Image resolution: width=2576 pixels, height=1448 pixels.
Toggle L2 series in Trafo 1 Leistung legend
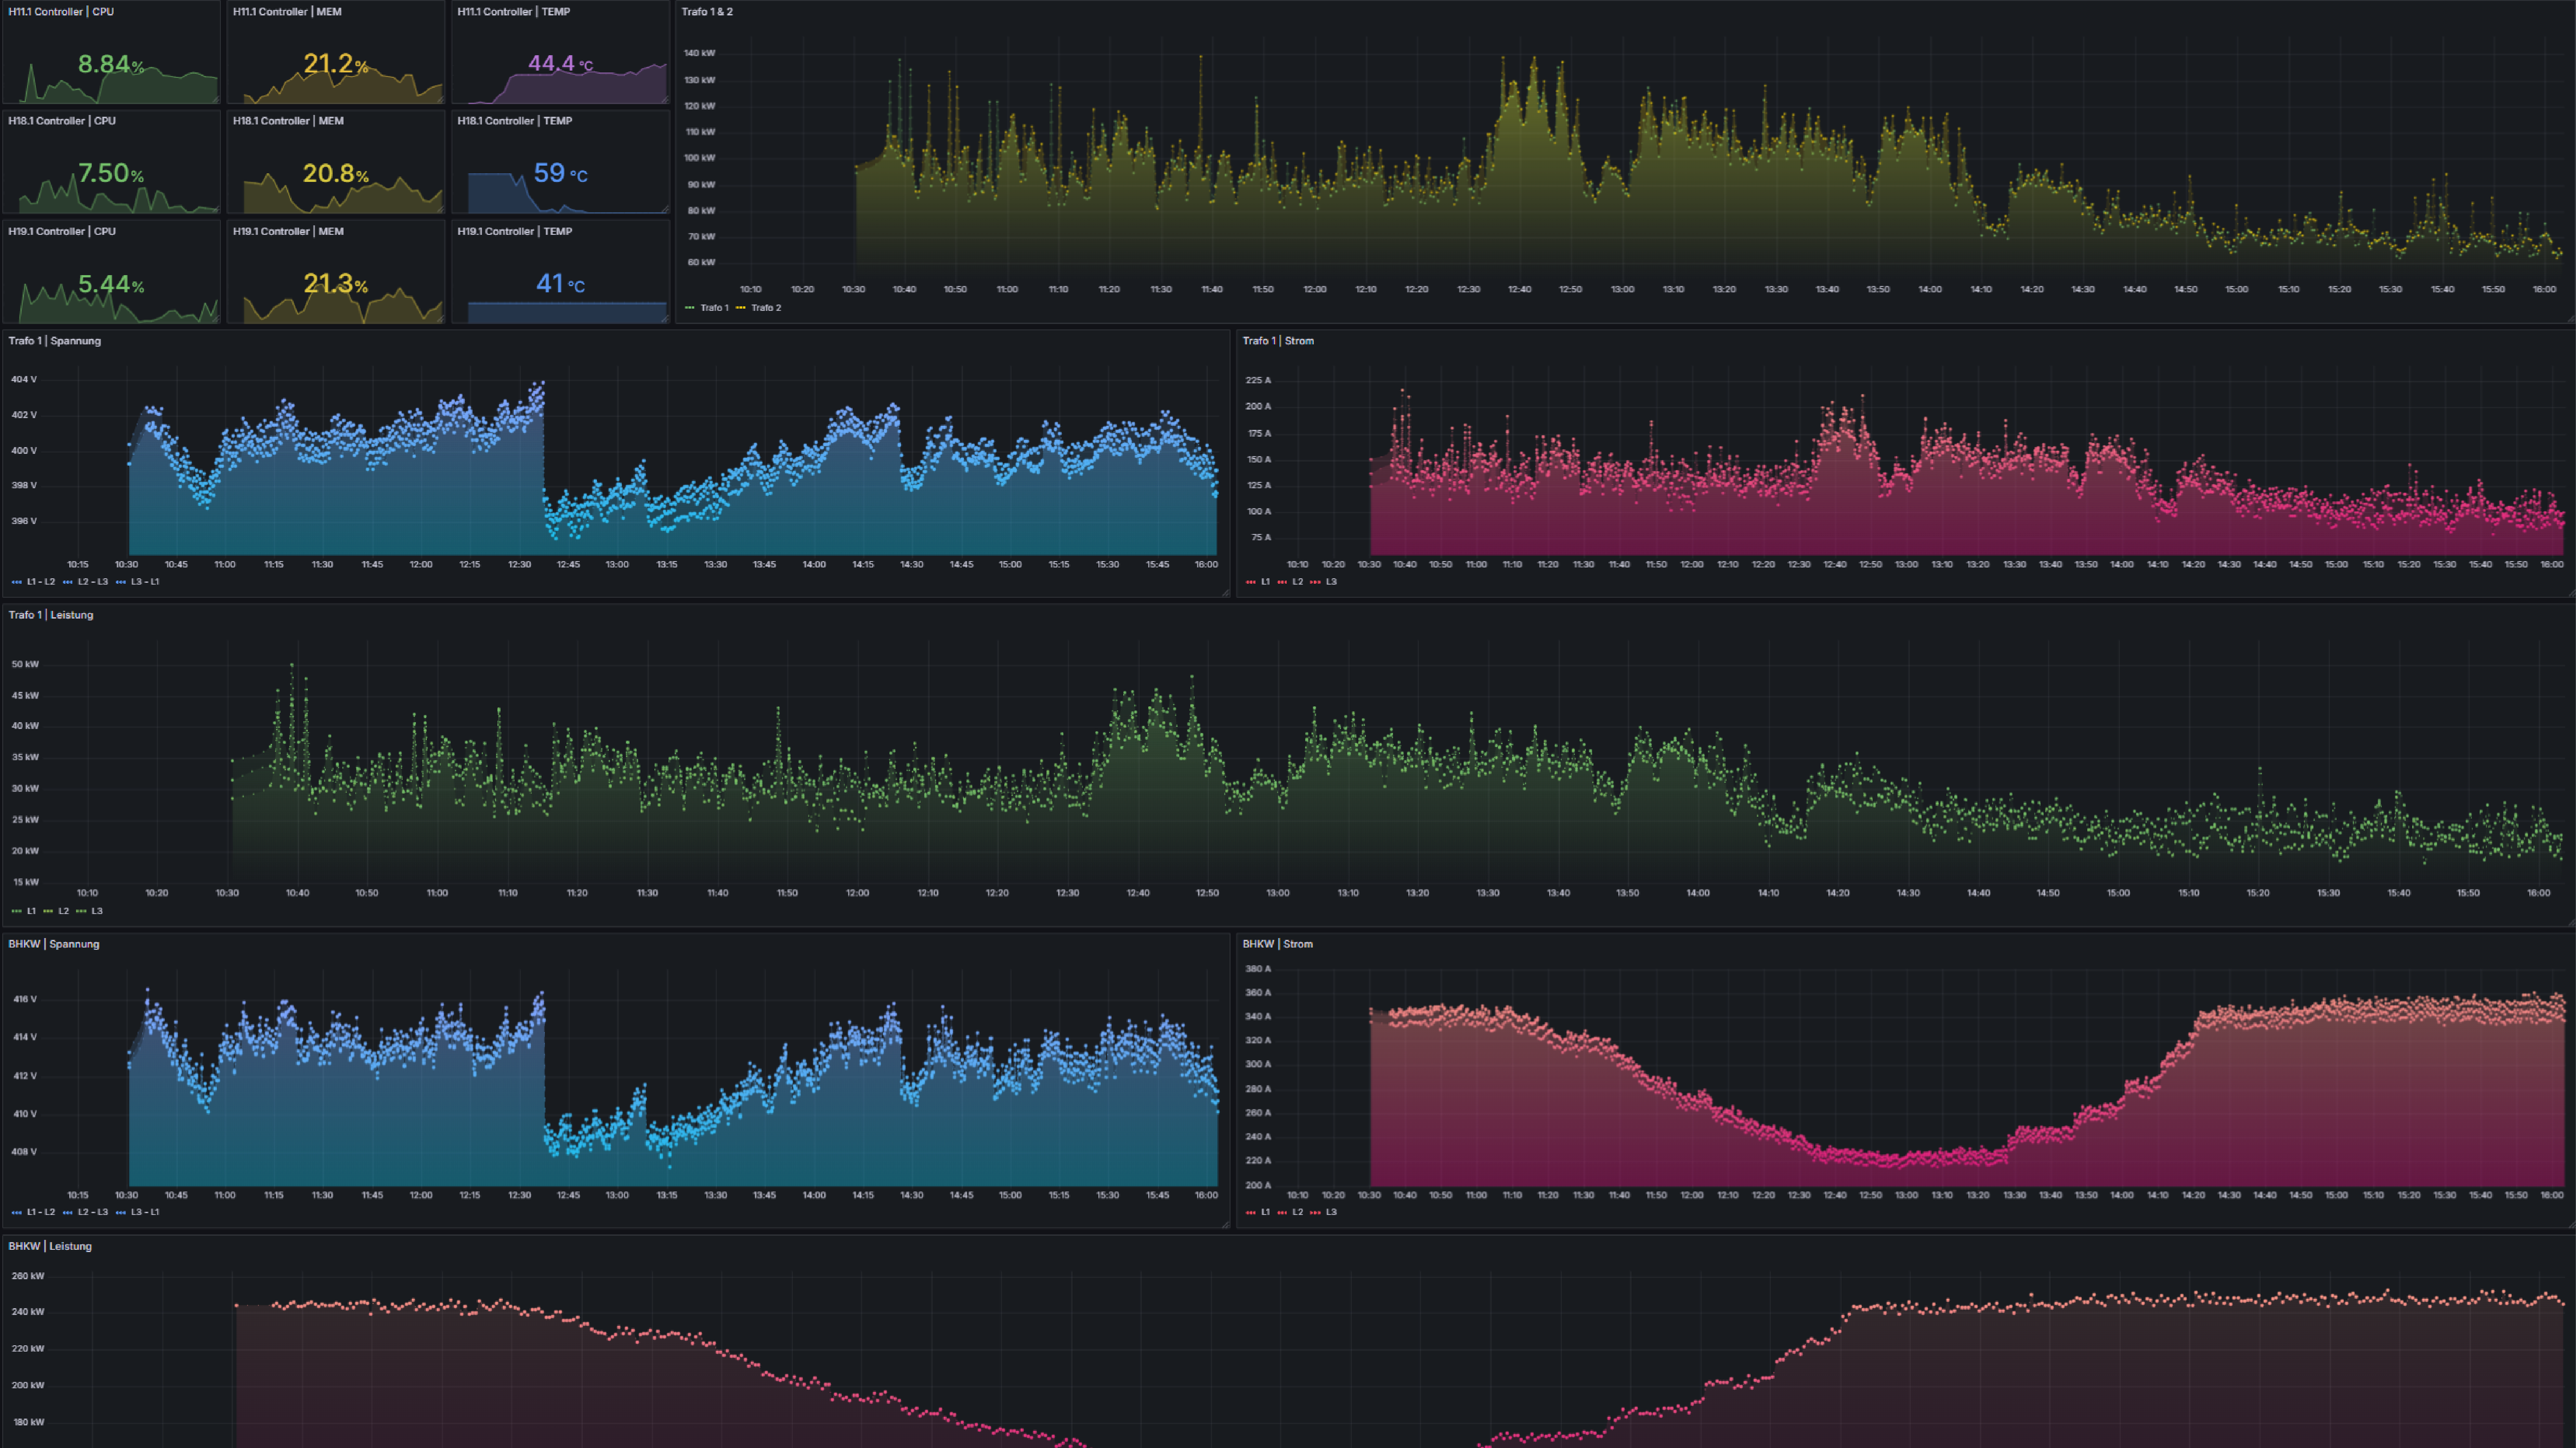tap(64, 911)
